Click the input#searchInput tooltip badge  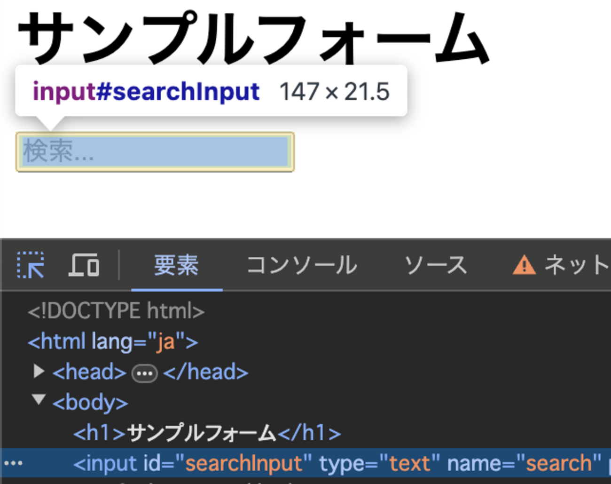(146, 91)
